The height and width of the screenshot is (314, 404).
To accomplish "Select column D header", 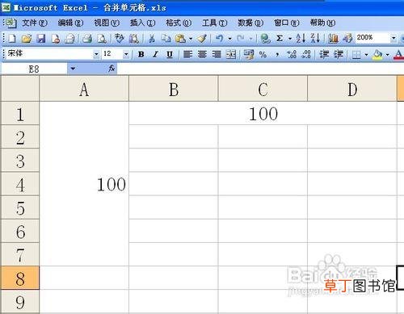I will [352, 89].
